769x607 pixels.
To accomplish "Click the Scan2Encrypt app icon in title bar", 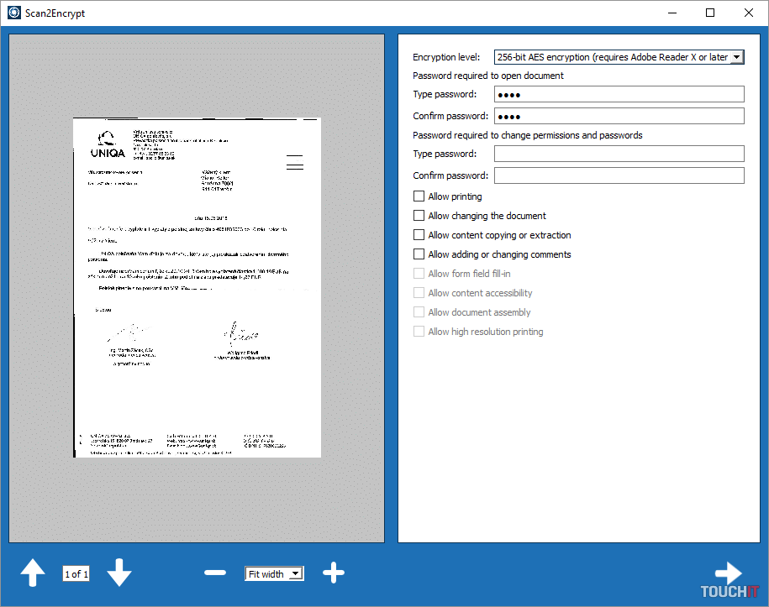I will (x=13, y=13).
